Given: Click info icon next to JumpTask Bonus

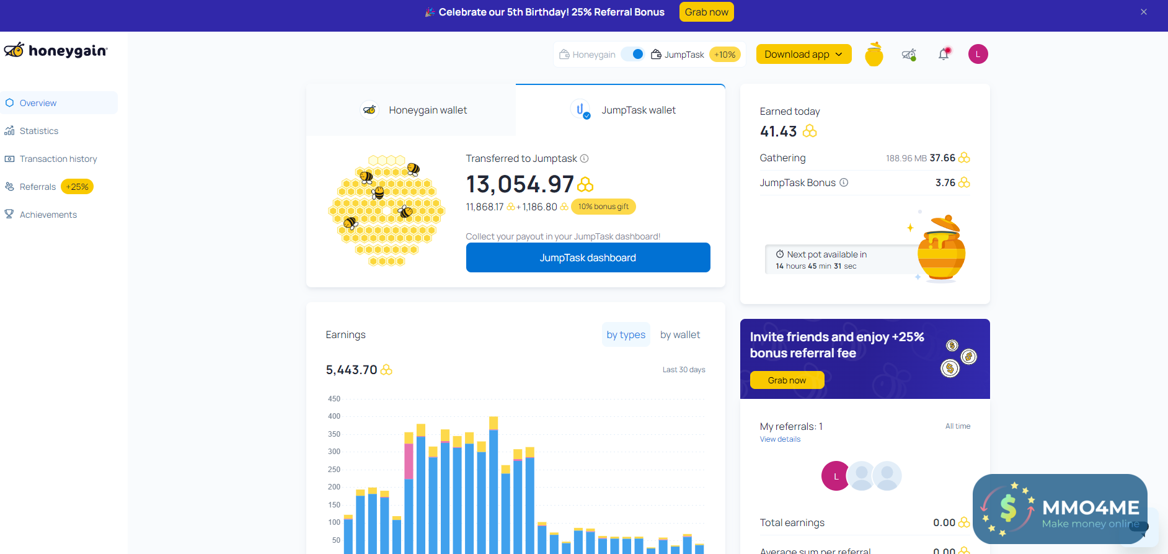Looking at the screenshot, I should tap(844, 182).
